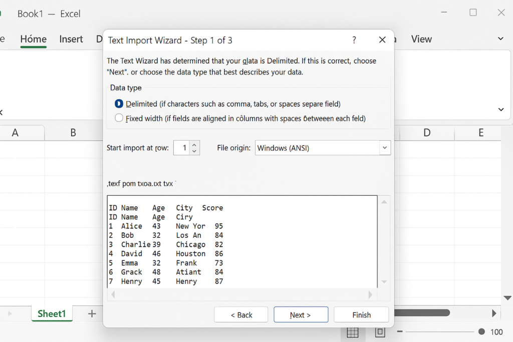Click the help question mark icon
Viewport: 513px width, 342px height.
(354, 40)
